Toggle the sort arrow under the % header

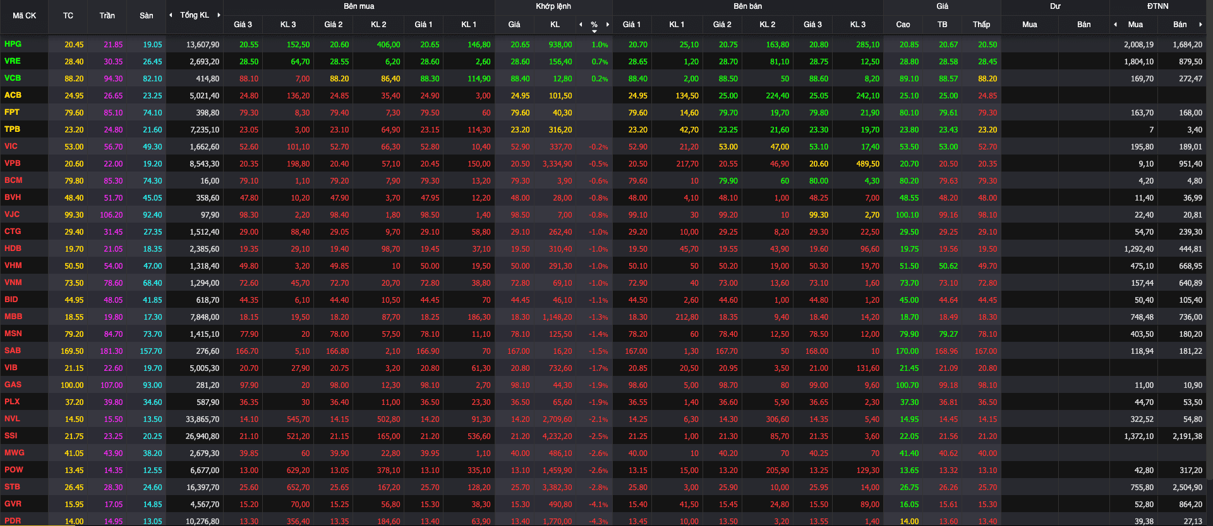[x=594, y=32]
